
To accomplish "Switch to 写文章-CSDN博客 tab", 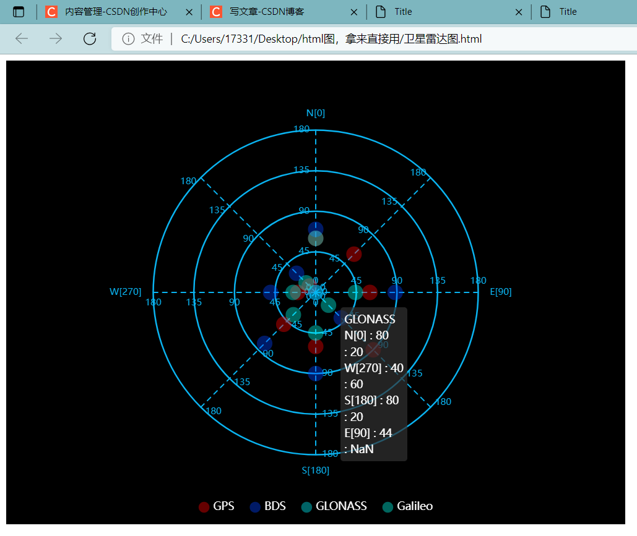I will pos(267,12).
